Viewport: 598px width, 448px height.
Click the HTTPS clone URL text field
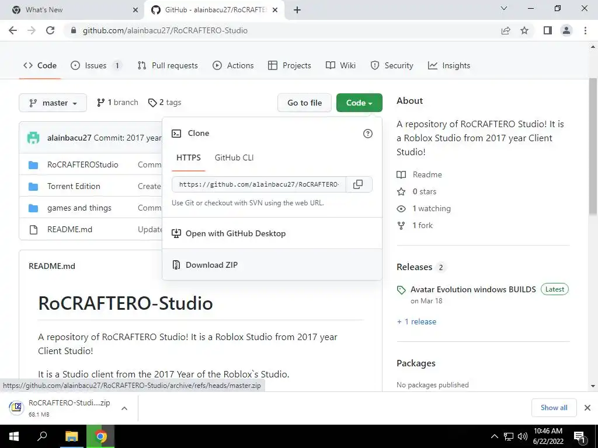[259, 184]
